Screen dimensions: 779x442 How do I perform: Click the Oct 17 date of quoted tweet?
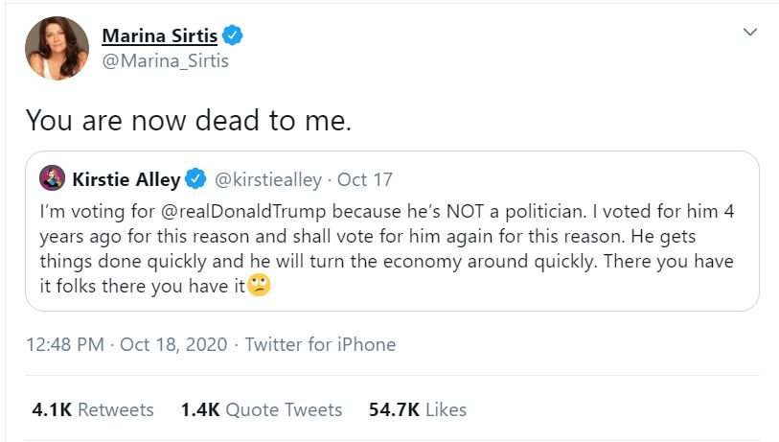point(365,179)
